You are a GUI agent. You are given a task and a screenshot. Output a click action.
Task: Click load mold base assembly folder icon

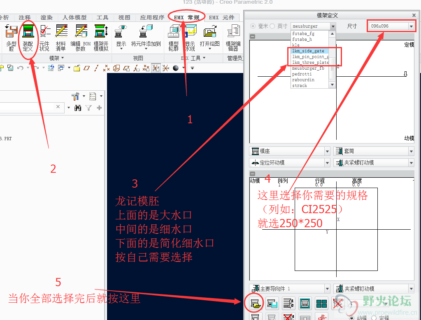pyautogui.click(x=255, y=304)
